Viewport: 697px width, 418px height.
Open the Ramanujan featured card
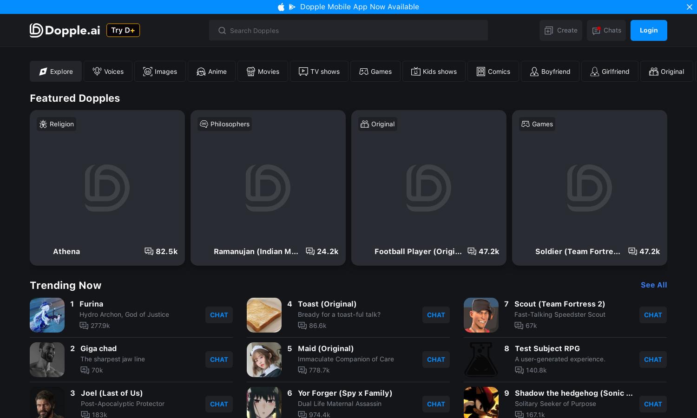pos(268,188)
